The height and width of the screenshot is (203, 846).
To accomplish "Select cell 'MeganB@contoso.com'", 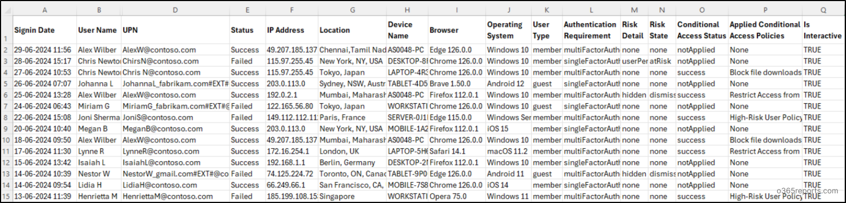I will tap(175, 129).
